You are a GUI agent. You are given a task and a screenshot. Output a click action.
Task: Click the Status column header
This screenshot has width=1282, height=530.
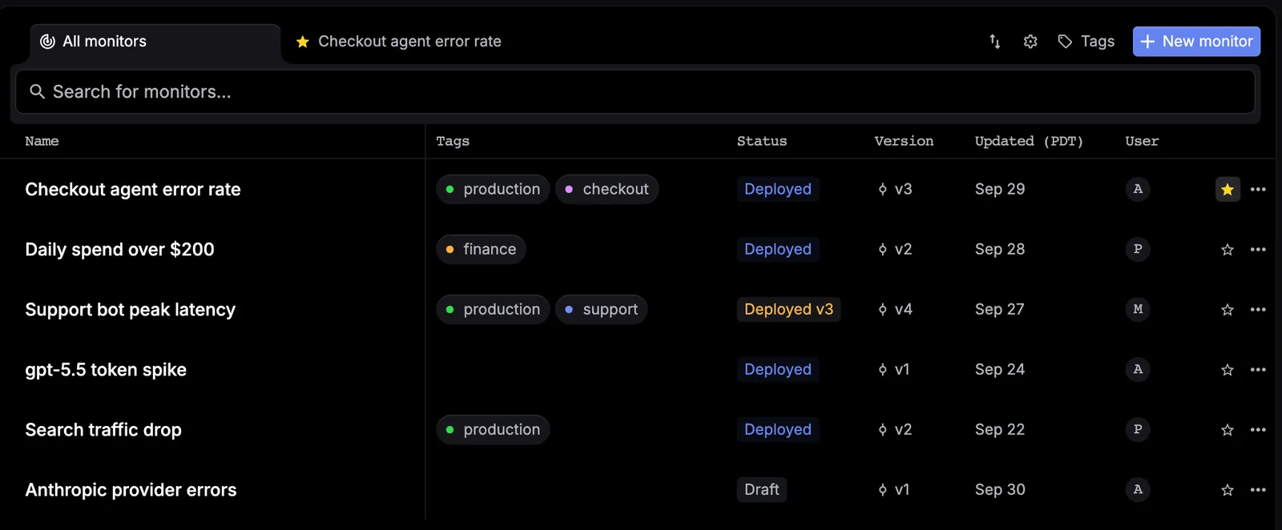(762, 142)
